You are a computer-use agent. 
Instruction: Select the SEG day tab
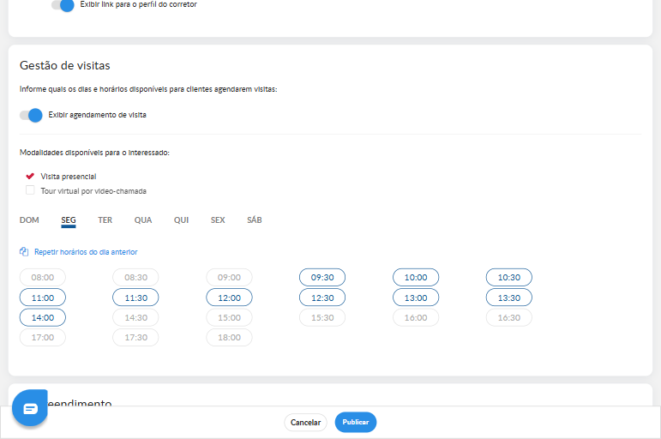point(69,220)
